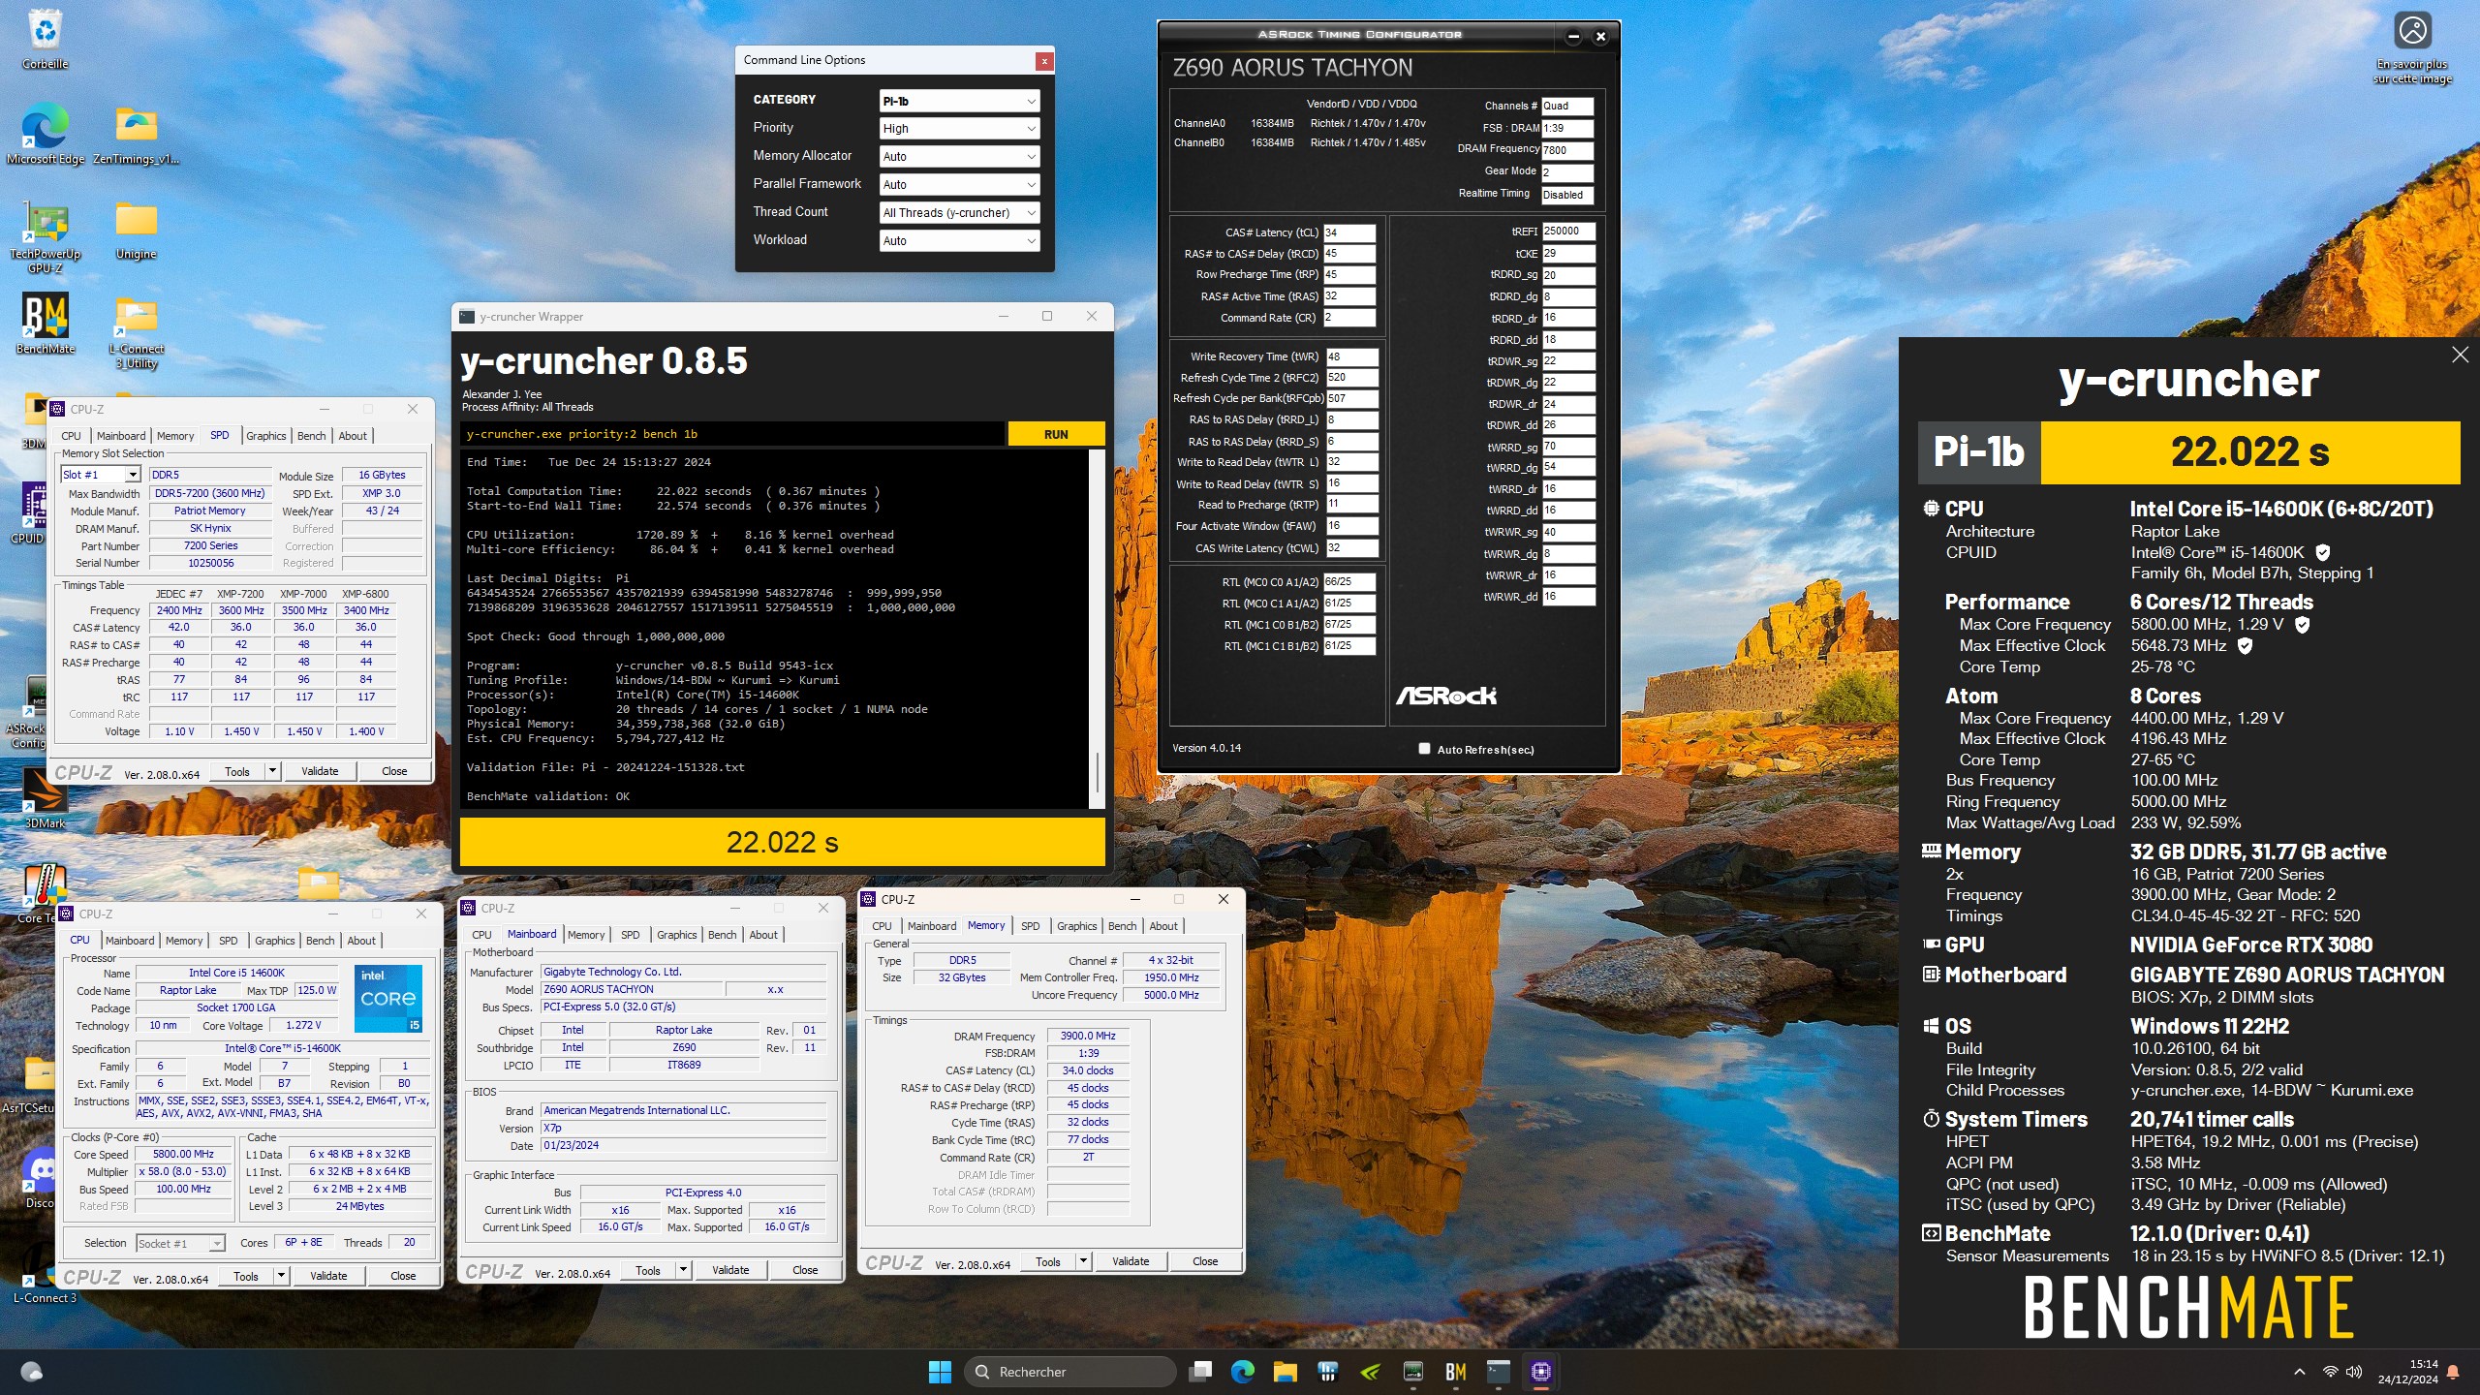The image size is (2480, 1395).
Task: Open the NVIDIA app in the taskbar
Action: (x=1371, y=1371)
